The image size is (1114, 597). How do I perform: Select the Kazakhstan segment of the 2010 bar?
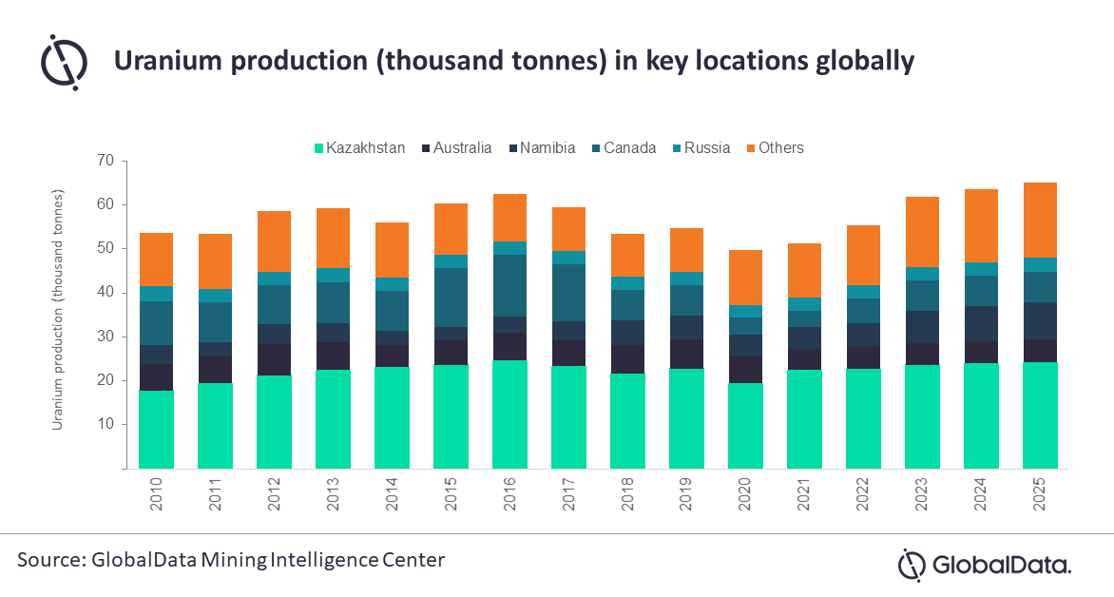156,429
